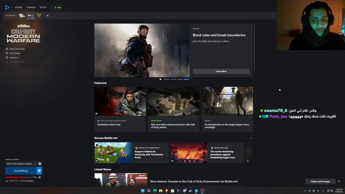Open Discord from the taskbar

[184, 191]
